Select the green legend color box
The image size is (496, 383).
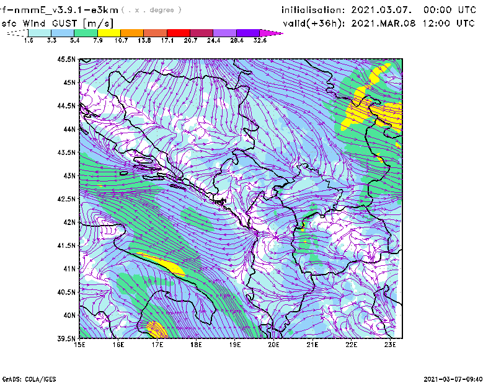pos(86,33)
